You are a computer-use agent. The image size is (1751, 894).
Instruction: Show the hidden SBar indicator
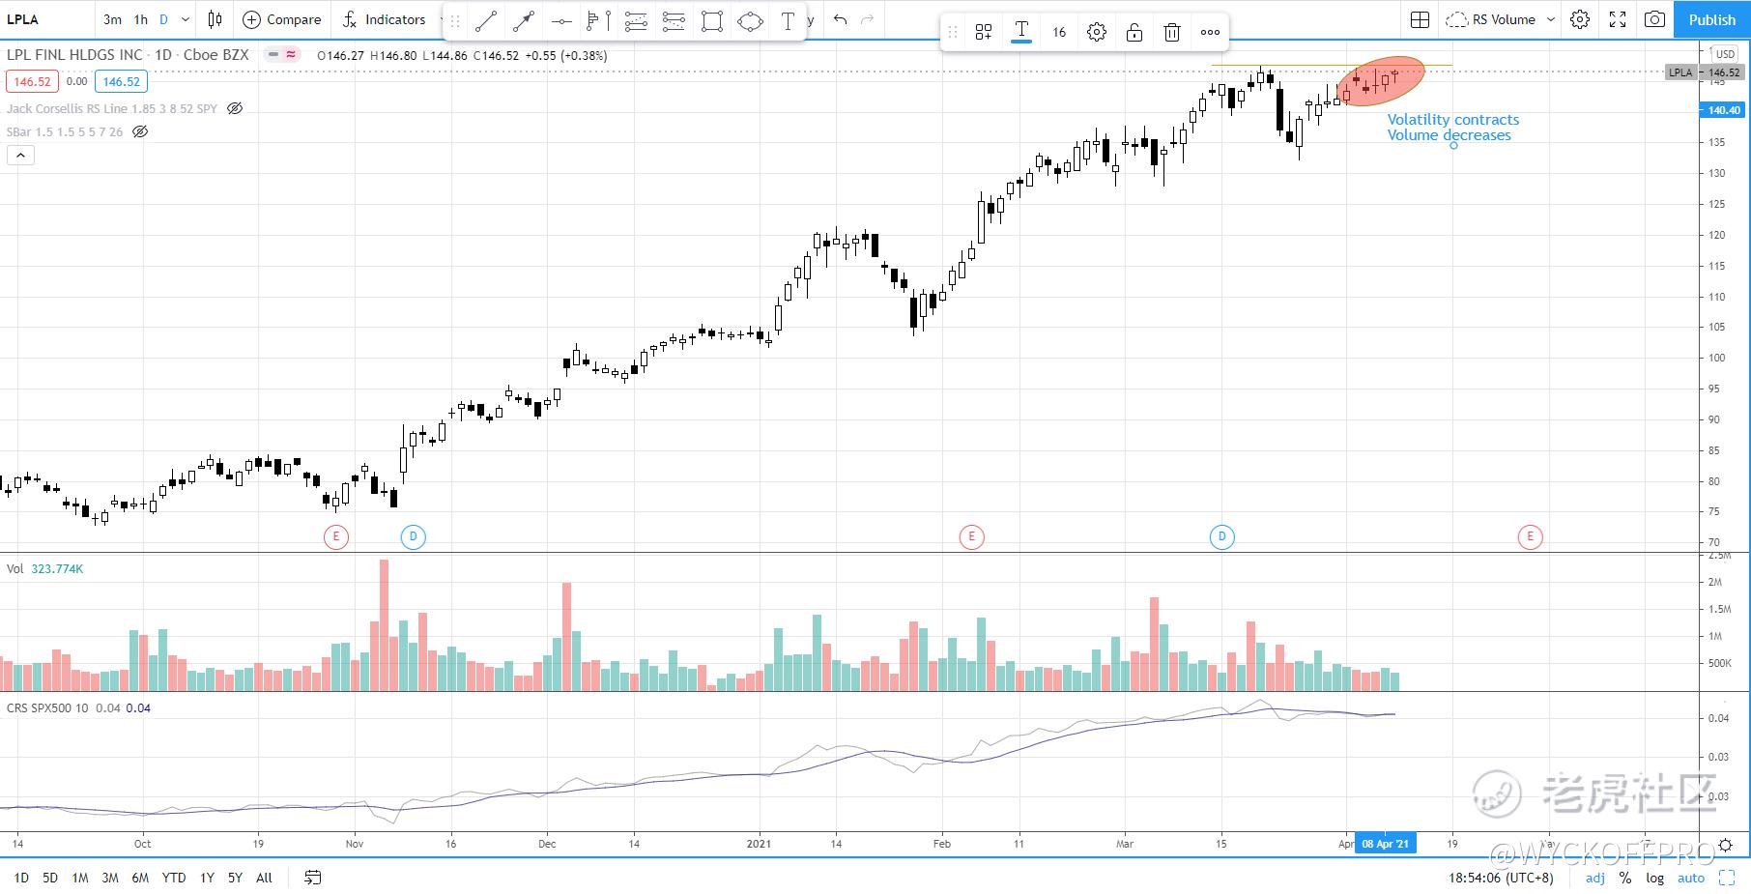(x=140, y=131)
